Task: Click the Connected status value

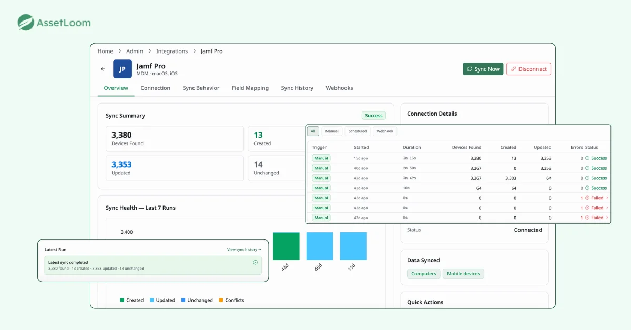Action: [x=528, y=230]
